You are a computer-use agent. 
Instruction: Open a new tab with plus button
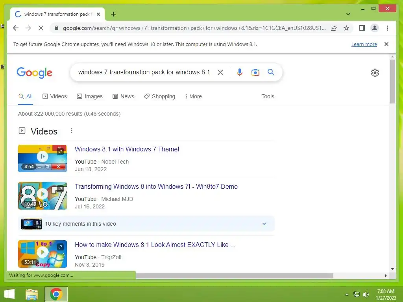pos(113,14)
